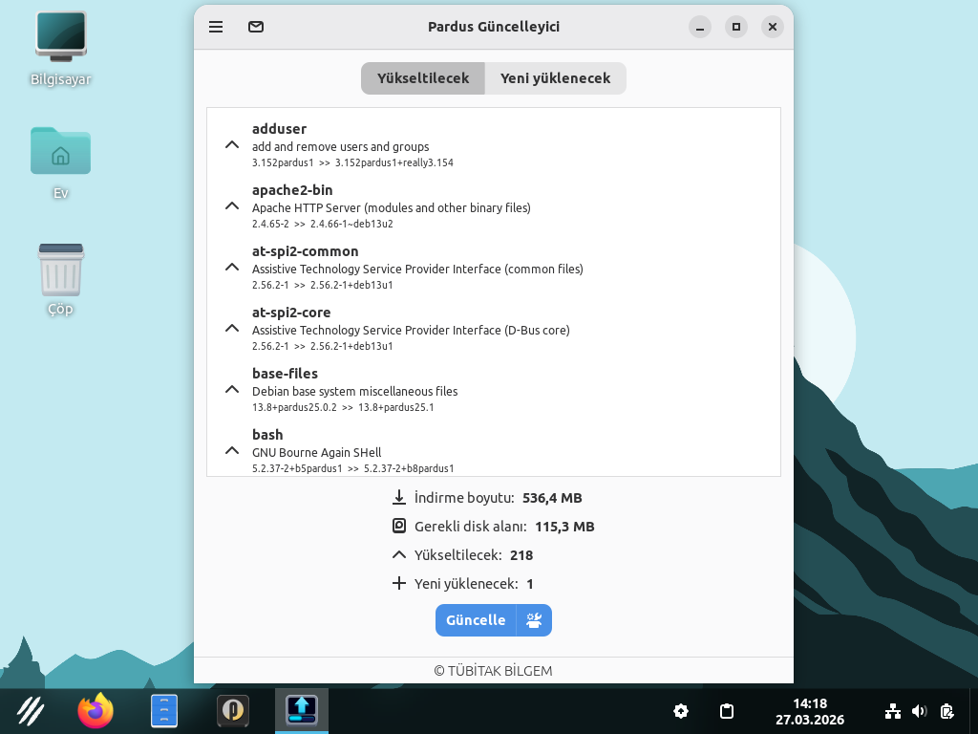The image size is (978, 734).
Task: Click the volume speaker tray icon
Action: (920, 711)
